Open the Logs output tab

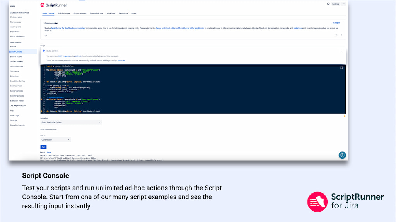click(49, 153)
